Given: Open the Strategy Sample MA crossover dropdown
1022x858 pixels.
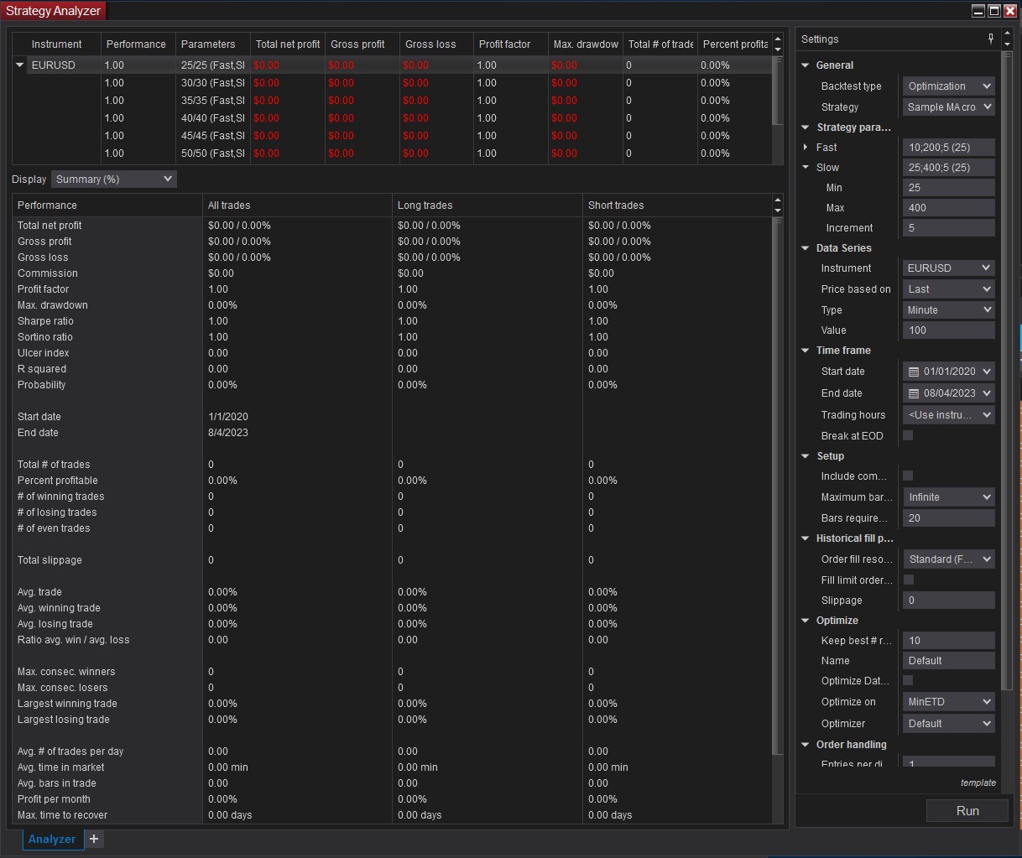Looking at the screenshot, I should pyautogui.click(x=949, y=107).
